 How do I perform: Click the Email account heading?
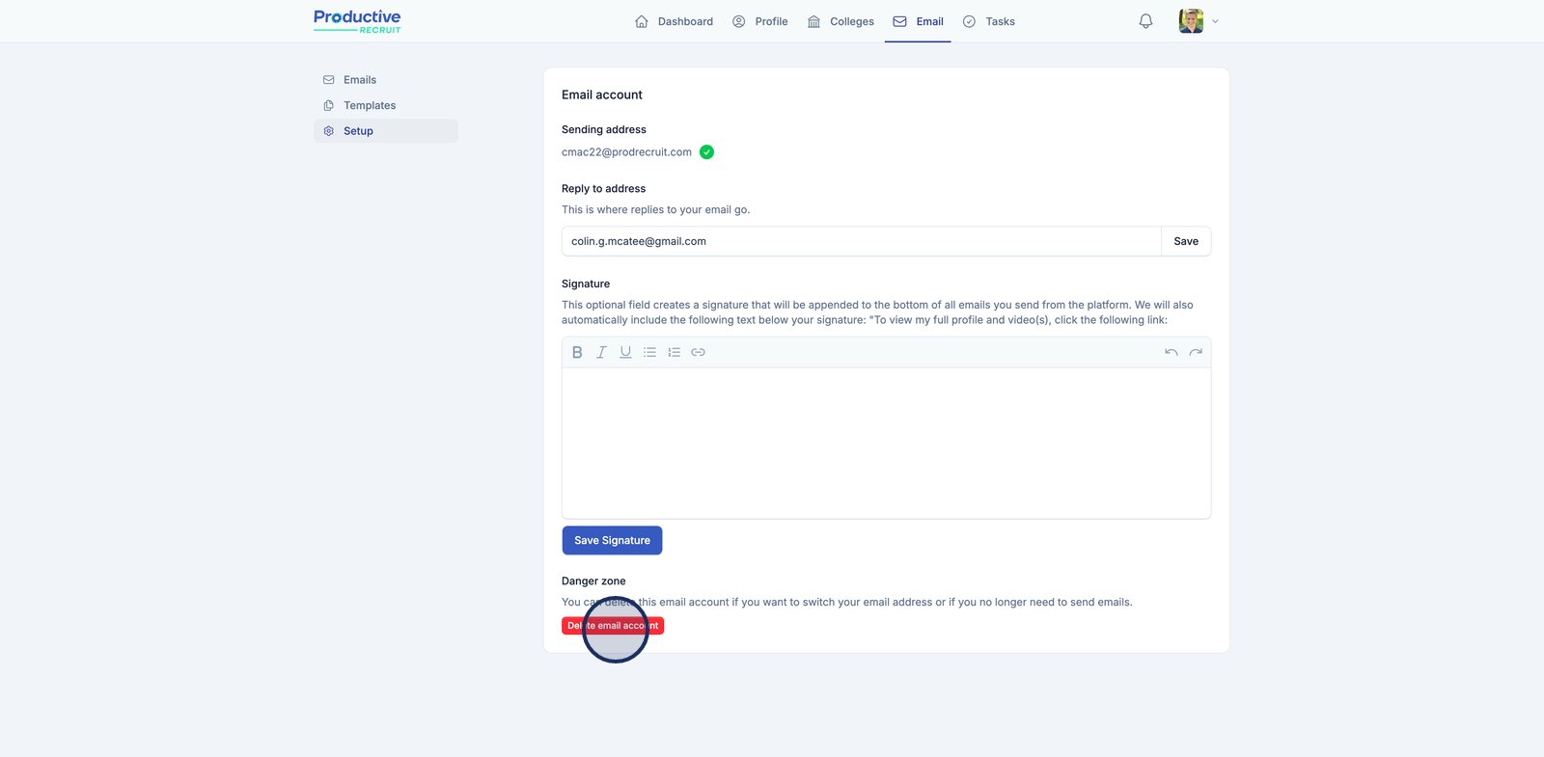tap(602, 95)
